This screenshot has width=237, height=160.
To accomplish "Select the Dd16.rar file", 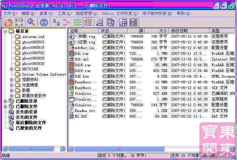I will coord(83,65).
